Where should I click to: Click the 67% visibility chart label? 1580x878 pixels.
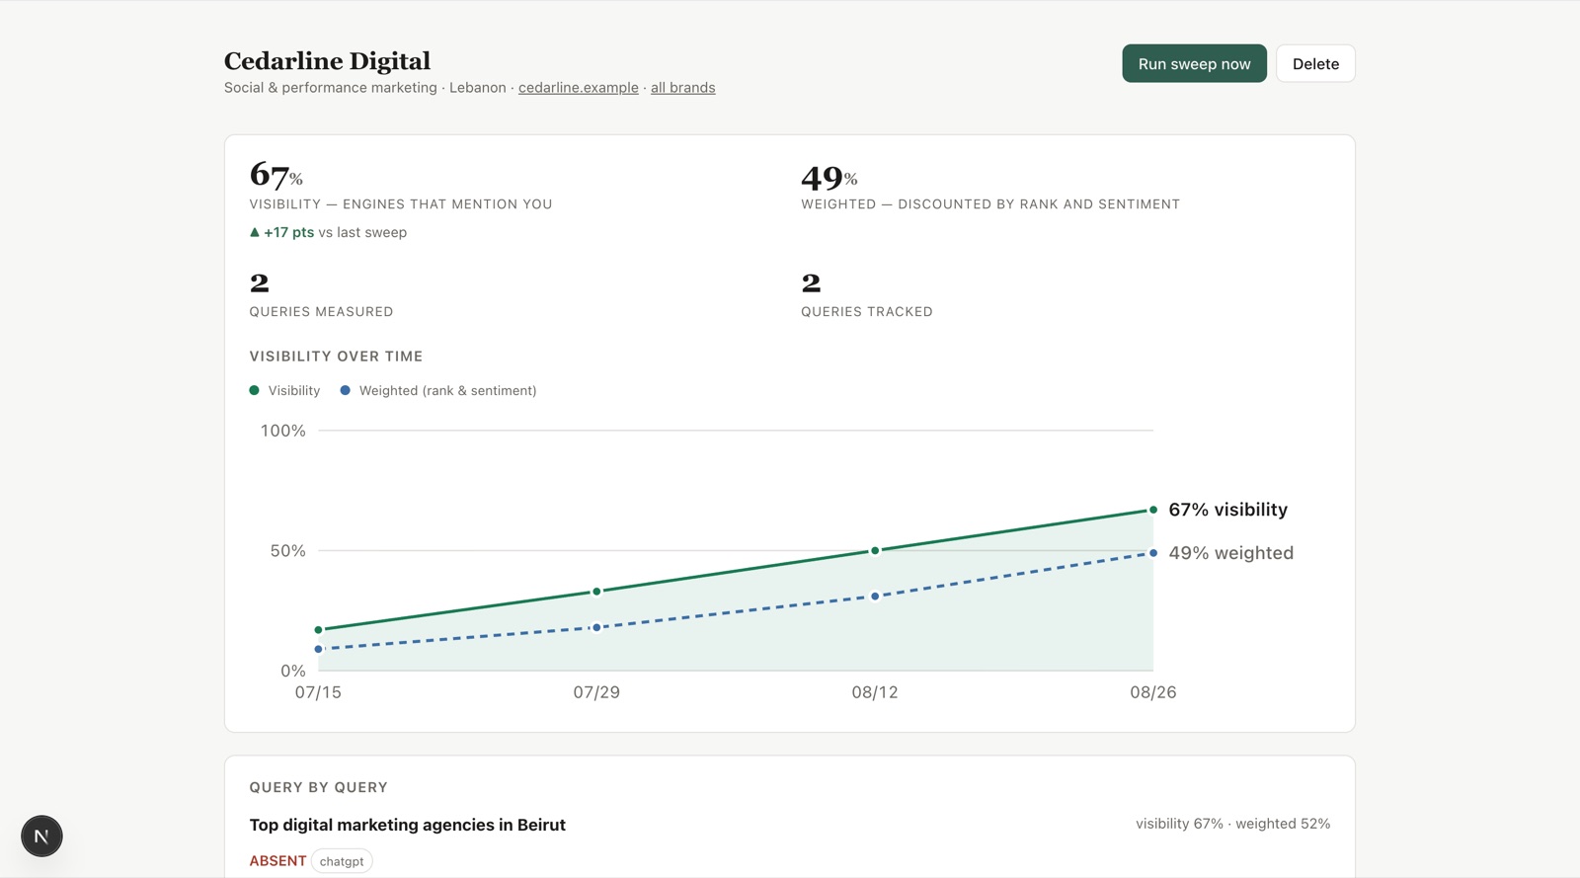[x=1227, y=510]
